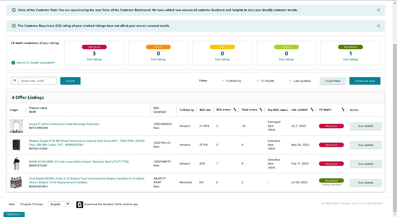Sort by Last updated arrows icon

[312, 110]
